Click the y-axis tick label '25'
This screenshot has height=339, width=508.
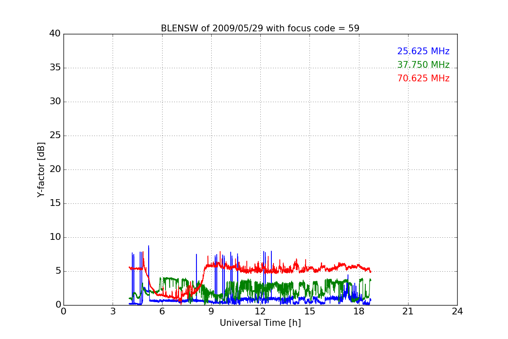(x=55, y=136)
